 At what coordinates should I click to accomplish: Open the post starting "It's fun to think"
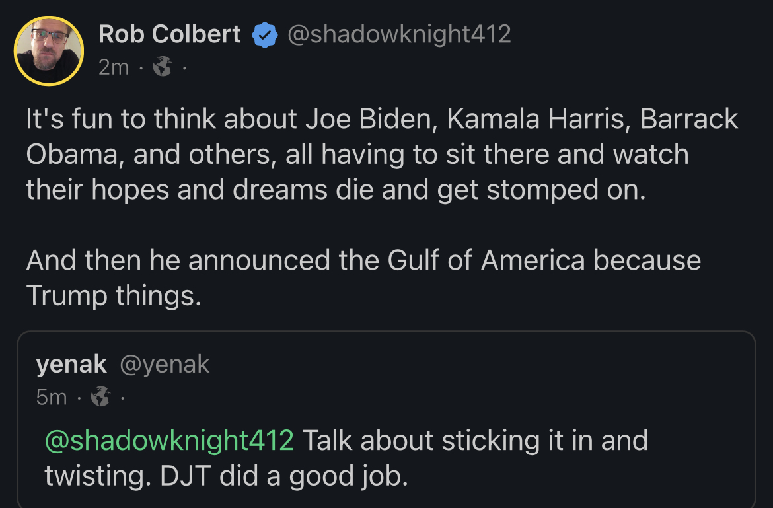pos(382,155)
